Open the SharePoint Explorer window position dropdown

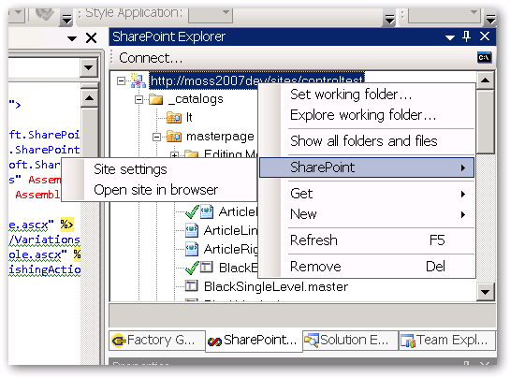point(450,37)
